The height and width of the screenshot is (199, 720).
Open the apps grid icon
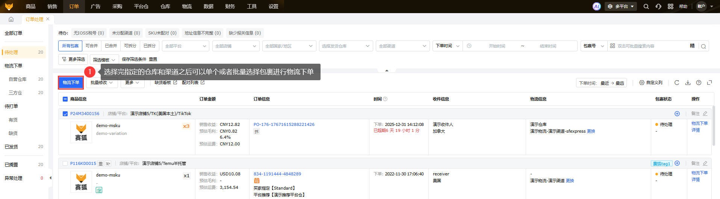[x=670, y=6]
